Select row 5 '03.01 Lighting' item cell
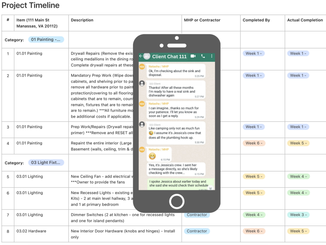Image resolution: width=326 pixels, height=245 pixels. click(41, 180)
